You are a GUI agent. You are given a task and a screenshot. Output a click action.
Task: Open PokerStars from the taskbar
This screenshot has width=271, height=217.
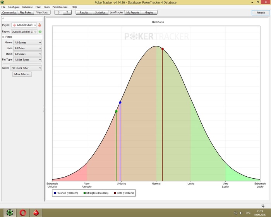tap(36, 213)
